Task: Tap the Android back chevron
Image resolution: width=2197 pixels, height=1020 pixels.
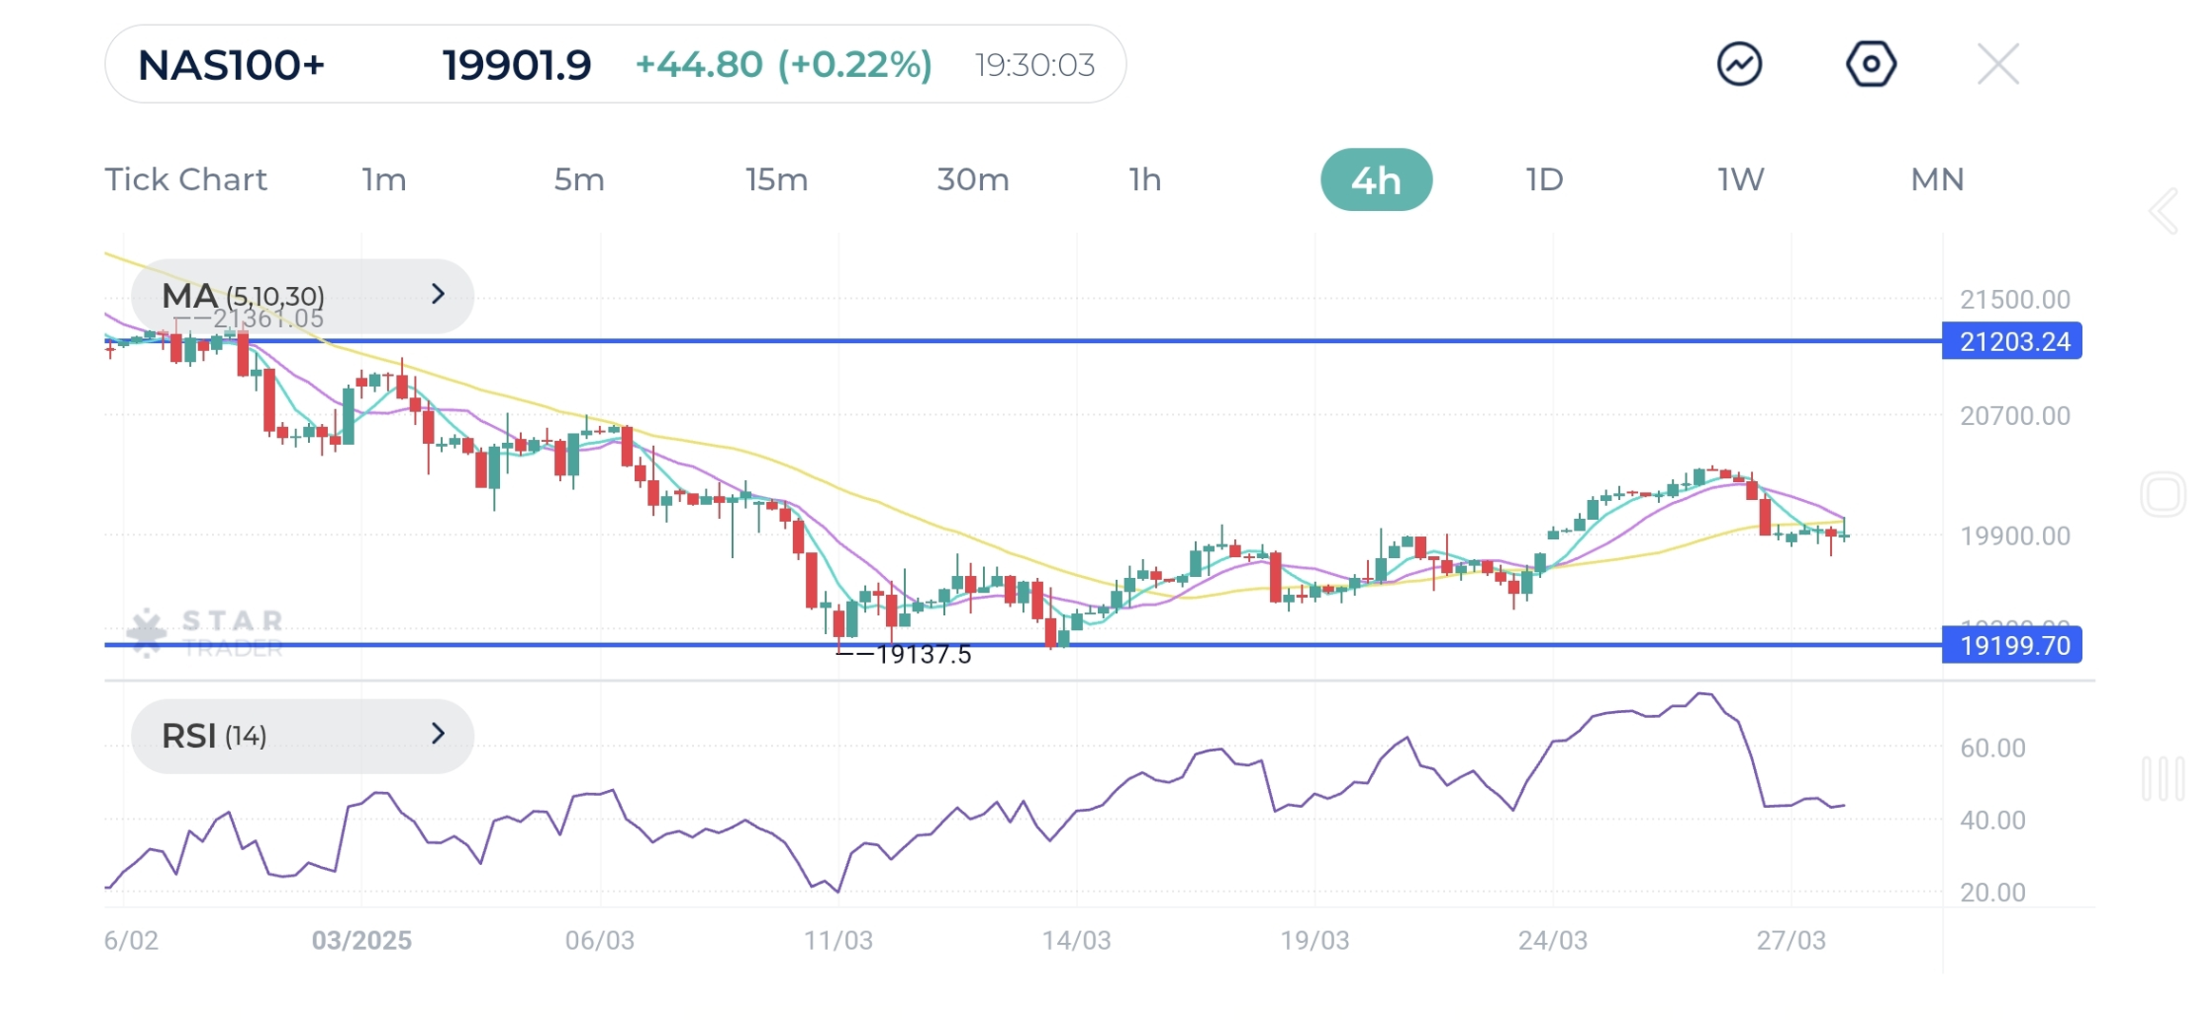Action: [x=2164, y=211]
